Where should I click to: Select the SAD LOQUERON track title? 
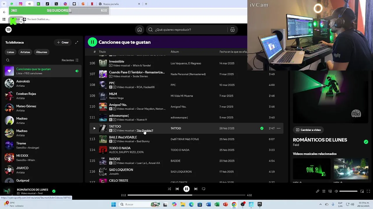(x=121, y=170)
